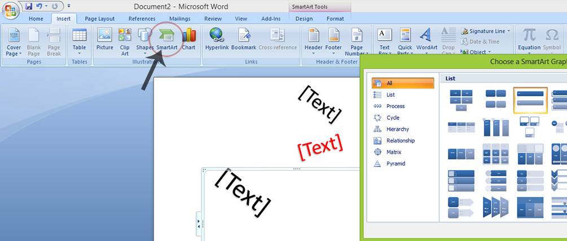Open Clip Art pane
Screen dimensions: 567x241
pos(125,42)
